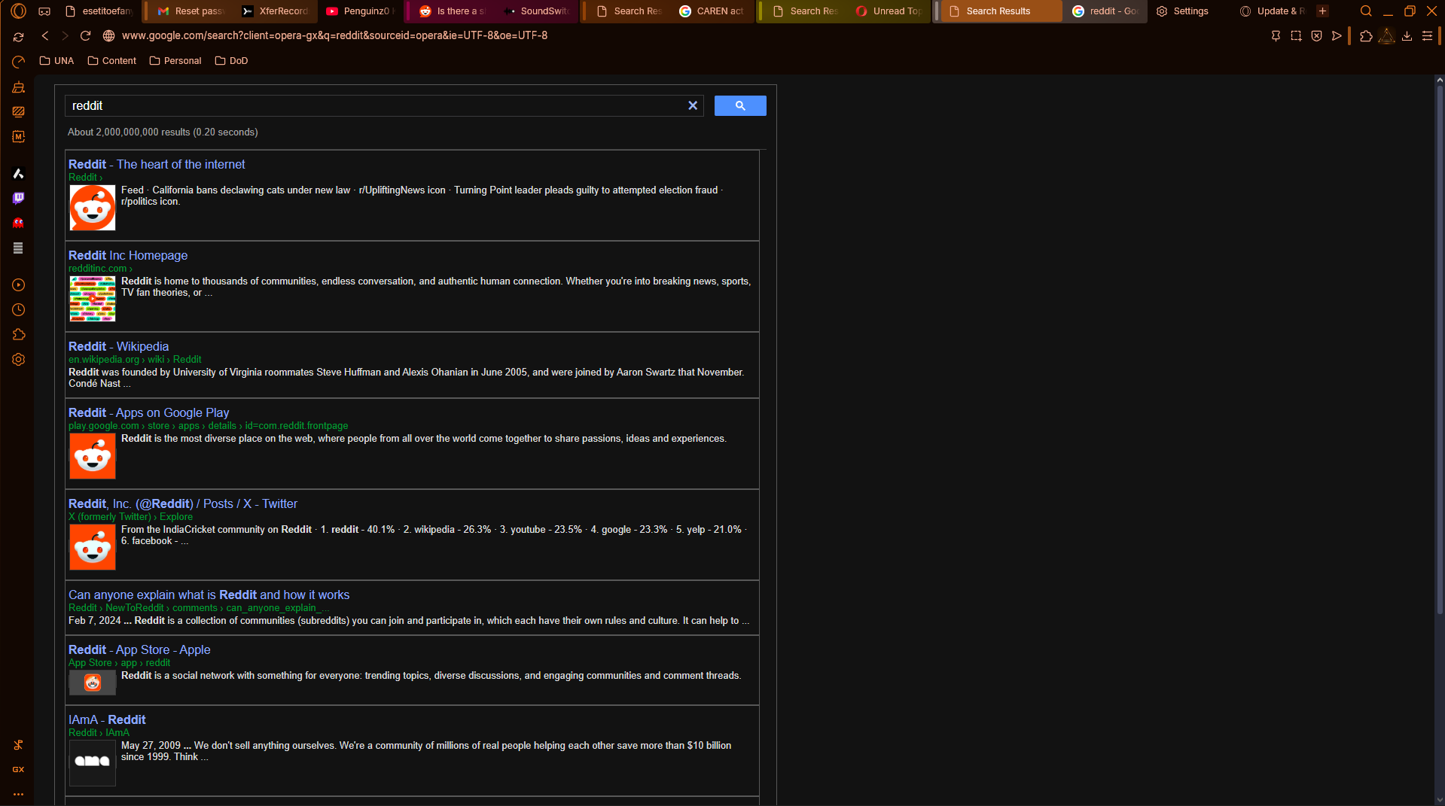1445x806 pixels.
Task: Open the sidebar Extensions puzzle icon
Action: pos(18,335)
